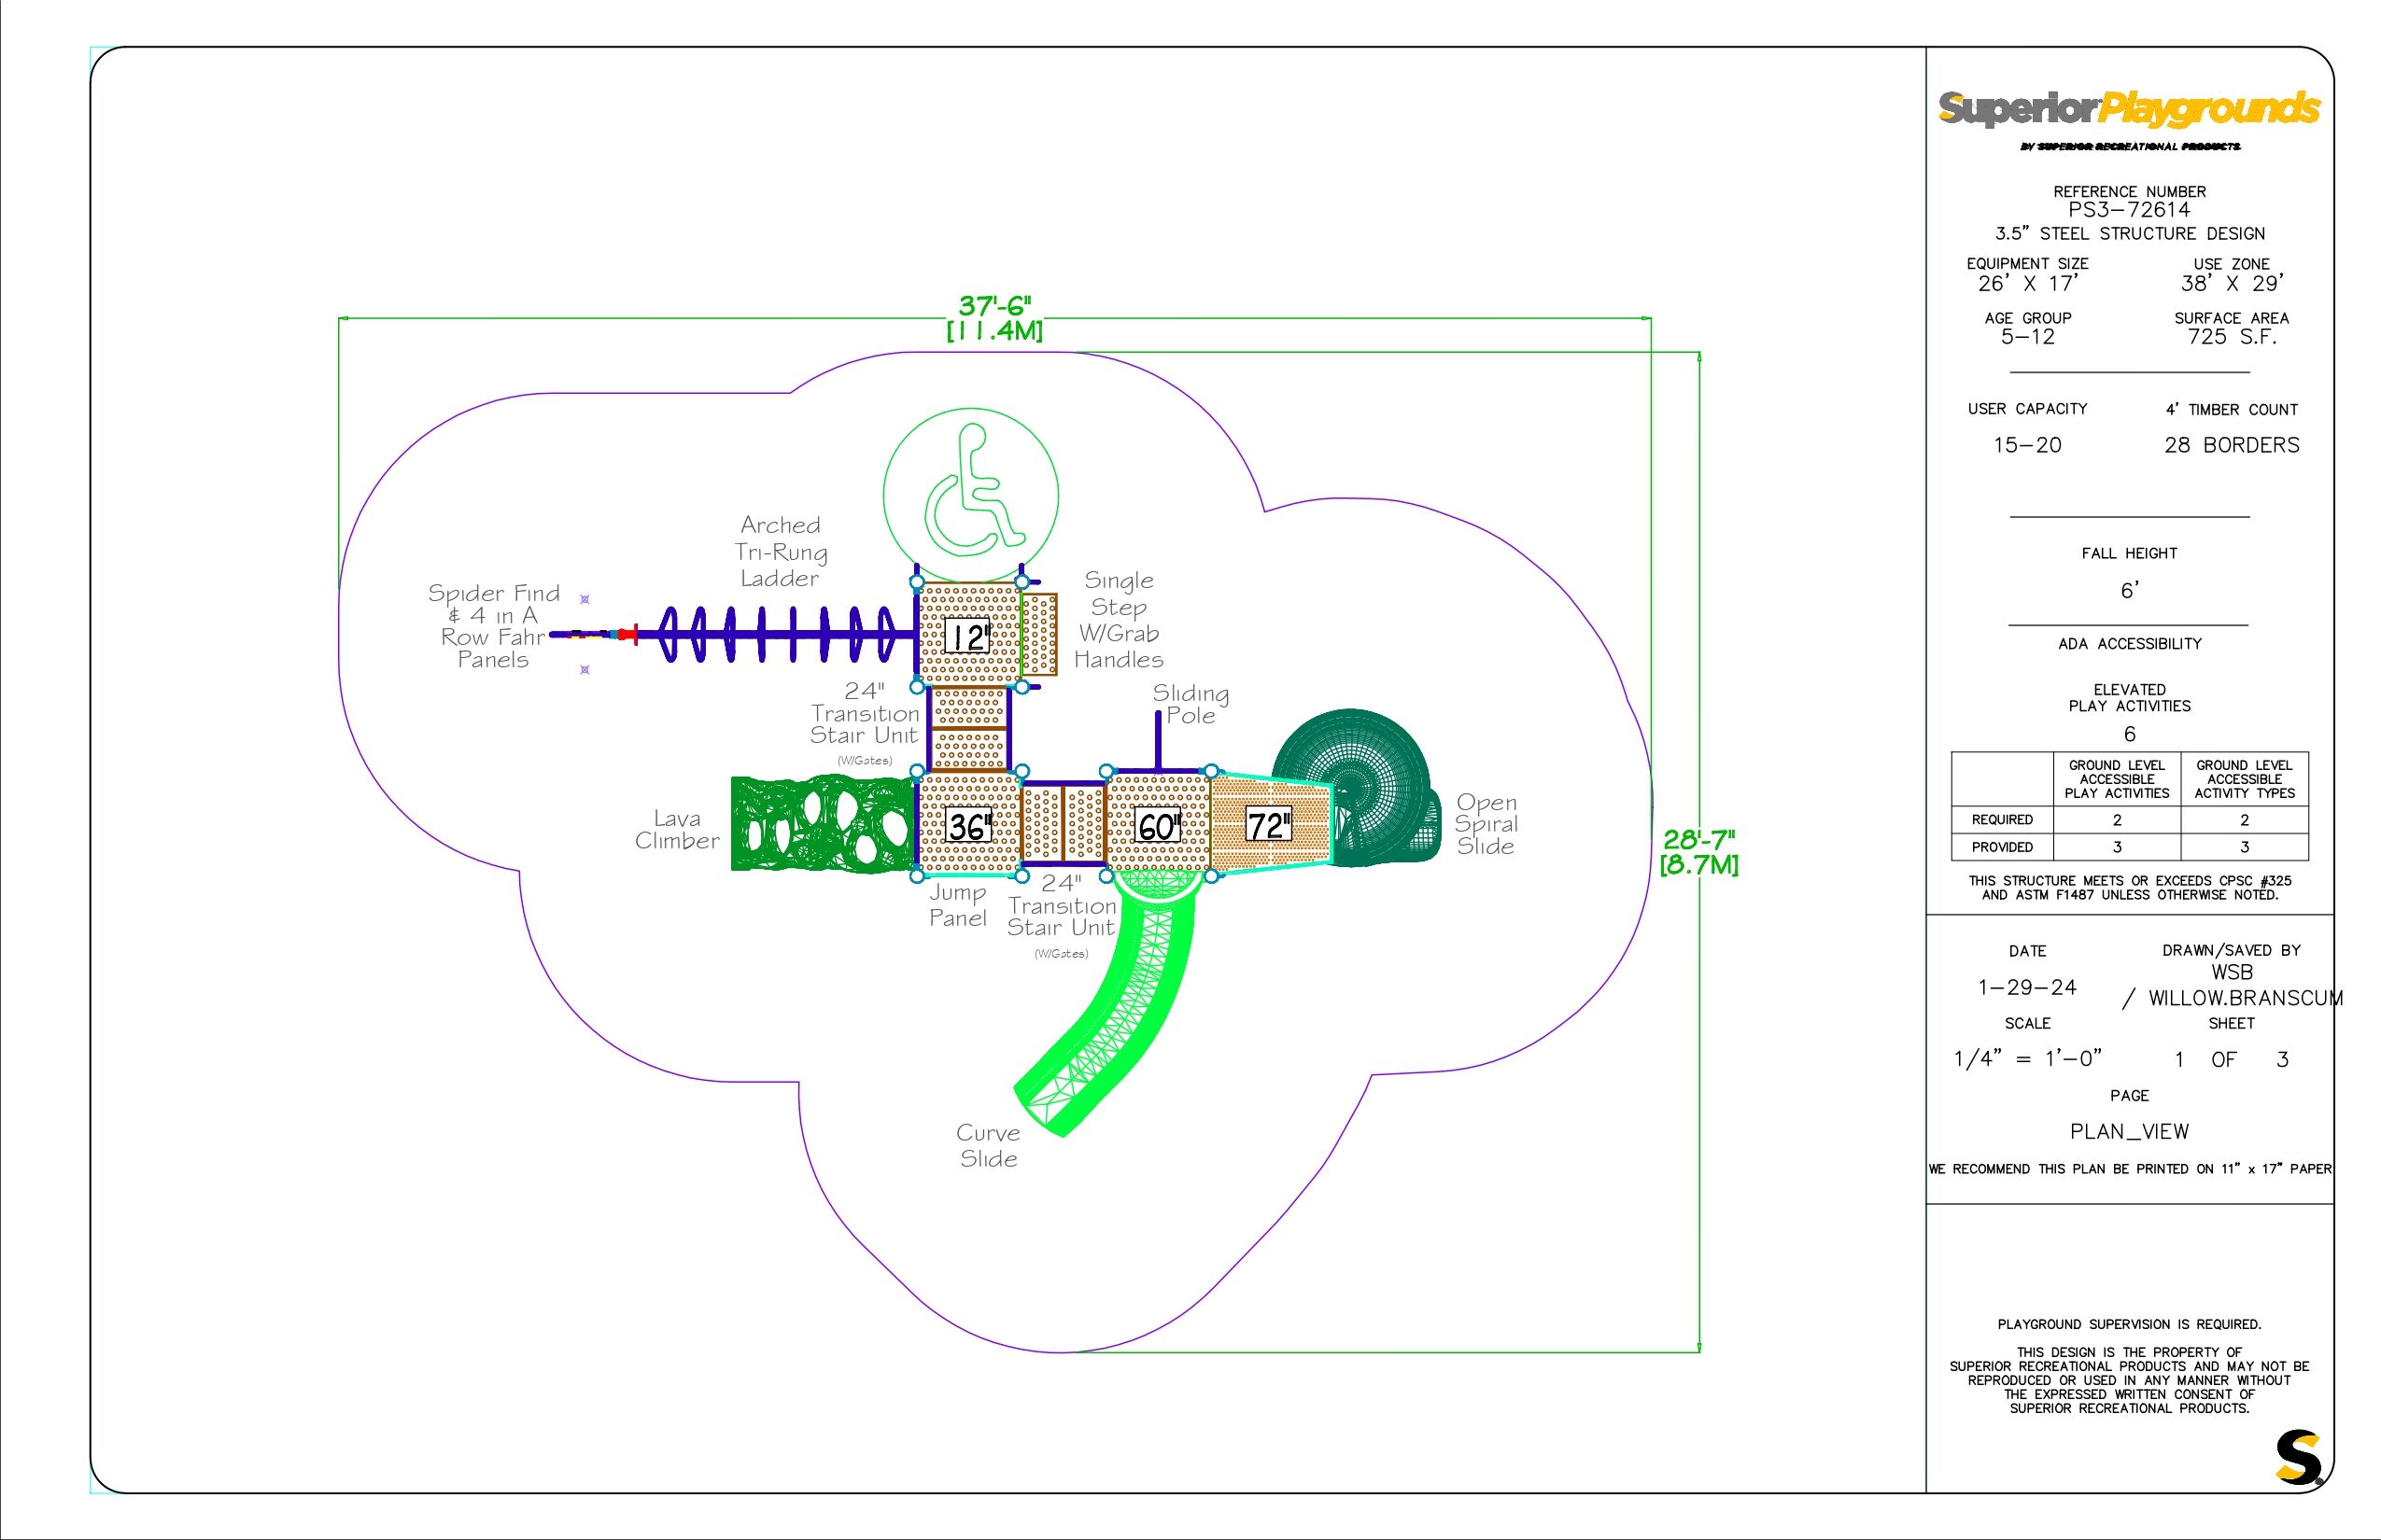Click the 37'-6" width dimension text
Image resolution: width=2381 pixels, height=1540 pixels.
pyautogui.click(x=993, y=306)
